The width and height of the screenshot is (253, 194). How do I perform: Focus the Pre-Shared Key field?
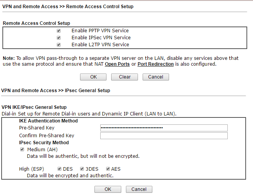164,128
